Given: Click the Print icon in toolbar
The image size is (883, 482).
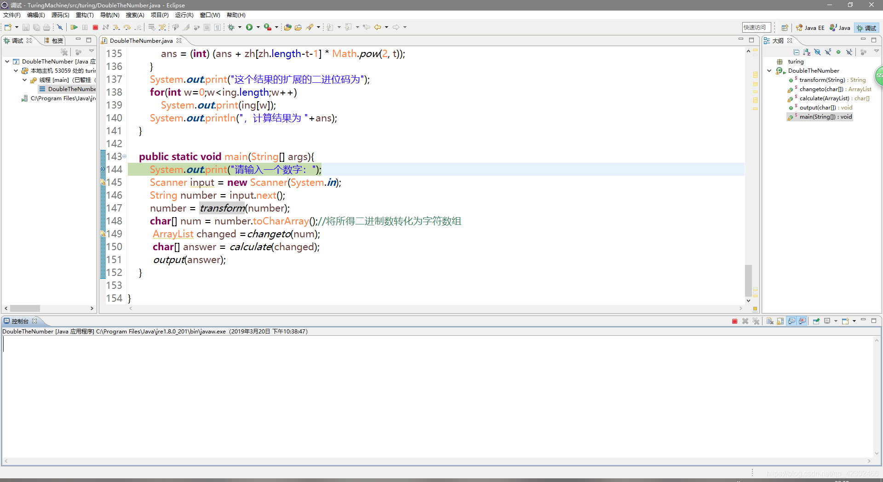Looking at the screenshot, I should tap(46, 28).
